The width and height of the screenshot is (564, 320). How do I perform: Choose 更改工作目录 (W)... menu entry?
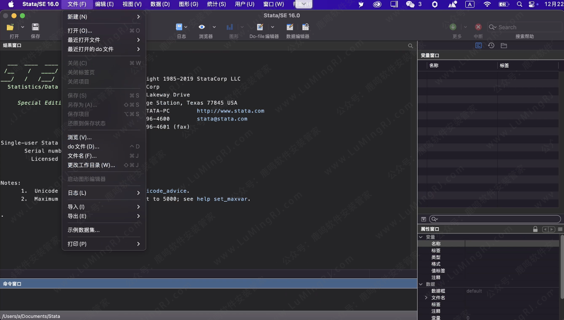pyautogui.click(x=91, y=165)
